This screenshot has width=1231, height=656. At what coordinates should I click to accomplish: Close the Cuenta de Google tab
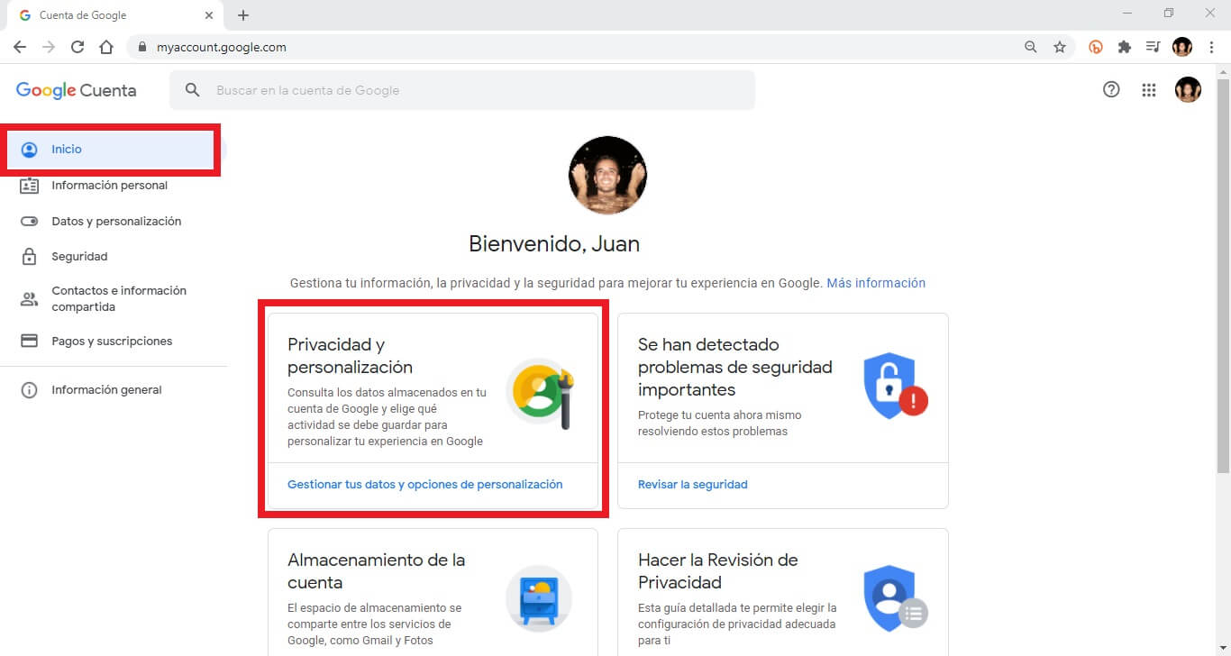click(x=209, y=15)
